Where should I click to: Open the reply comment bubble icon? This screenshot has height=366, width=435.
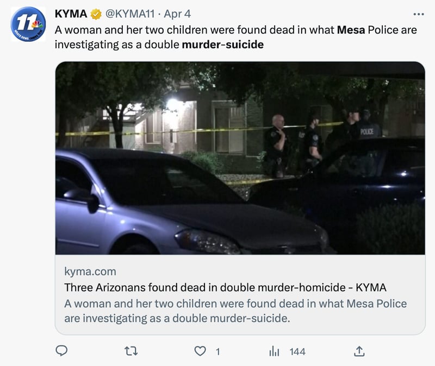(x=61, y=351)
